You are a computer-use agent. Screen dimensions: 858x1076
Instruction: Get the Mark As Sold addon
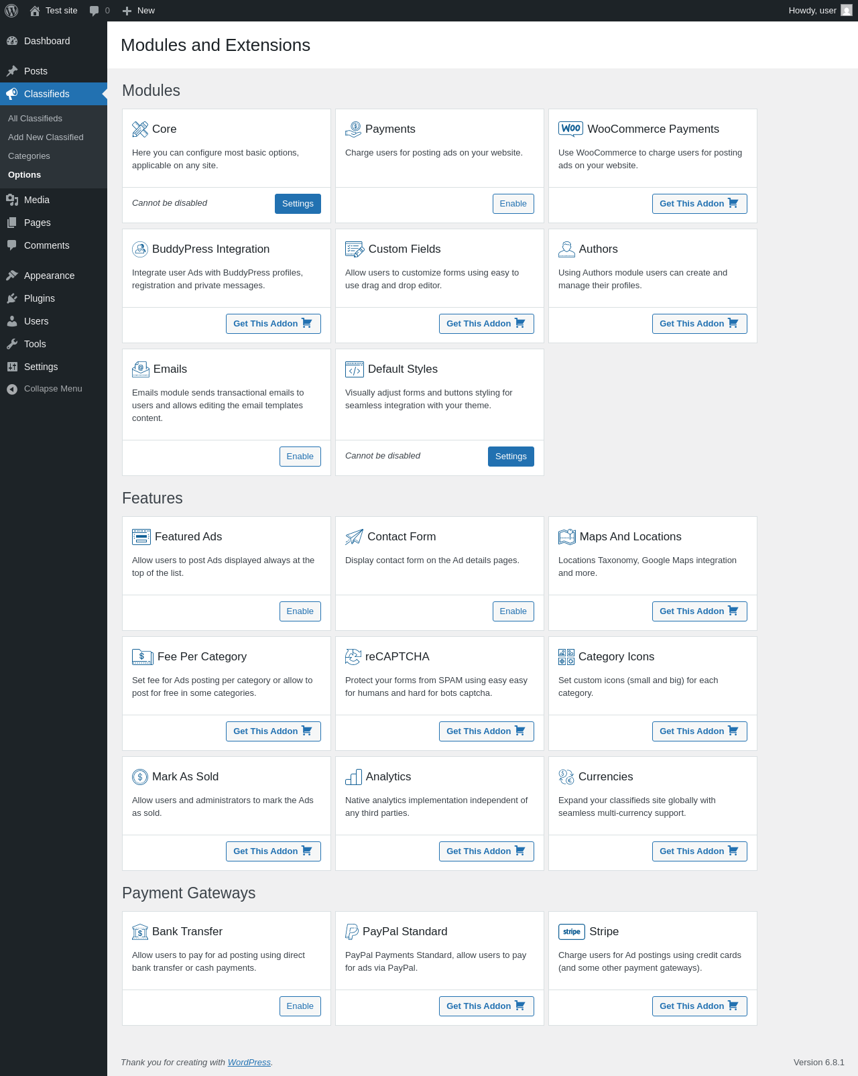(273, 851)
